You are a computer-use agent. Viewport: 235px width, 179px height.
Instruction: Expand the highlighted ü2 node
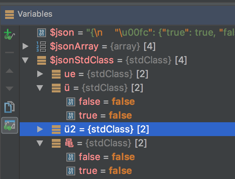[x=40, y=129]
